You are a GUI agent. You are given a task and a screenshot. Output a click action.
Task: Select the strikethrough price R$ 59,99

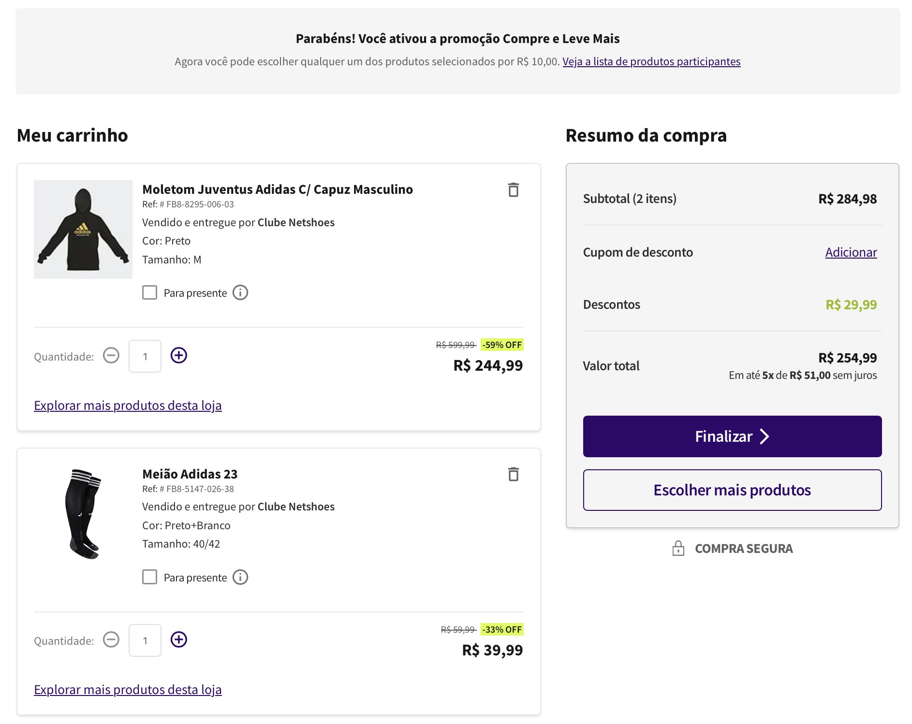458,630
